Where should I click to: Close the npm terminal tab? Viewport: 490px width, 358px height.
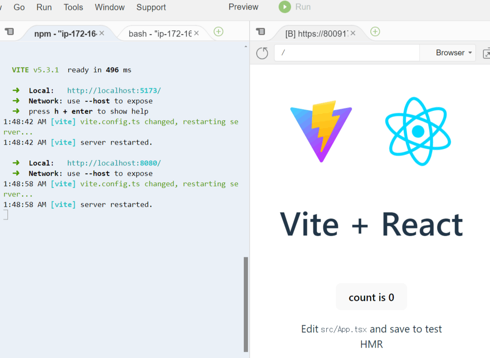(x=102, y=33)
